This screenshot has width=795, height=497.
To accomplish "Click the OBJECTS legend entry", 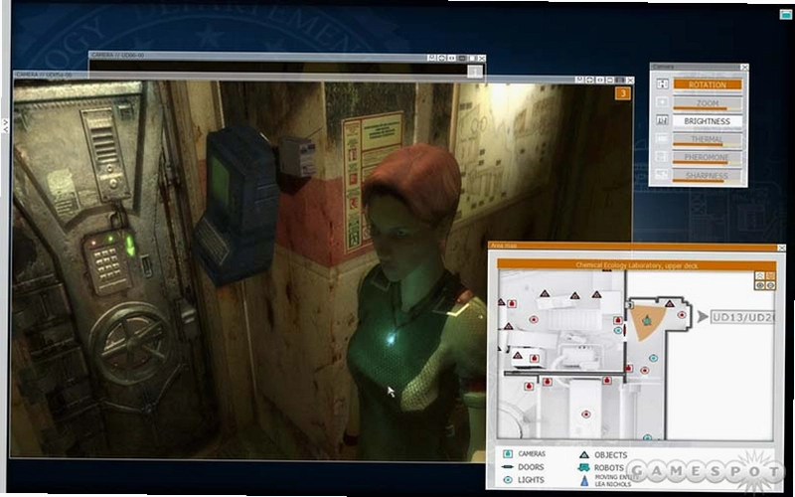I will click(x=603, y=455).
